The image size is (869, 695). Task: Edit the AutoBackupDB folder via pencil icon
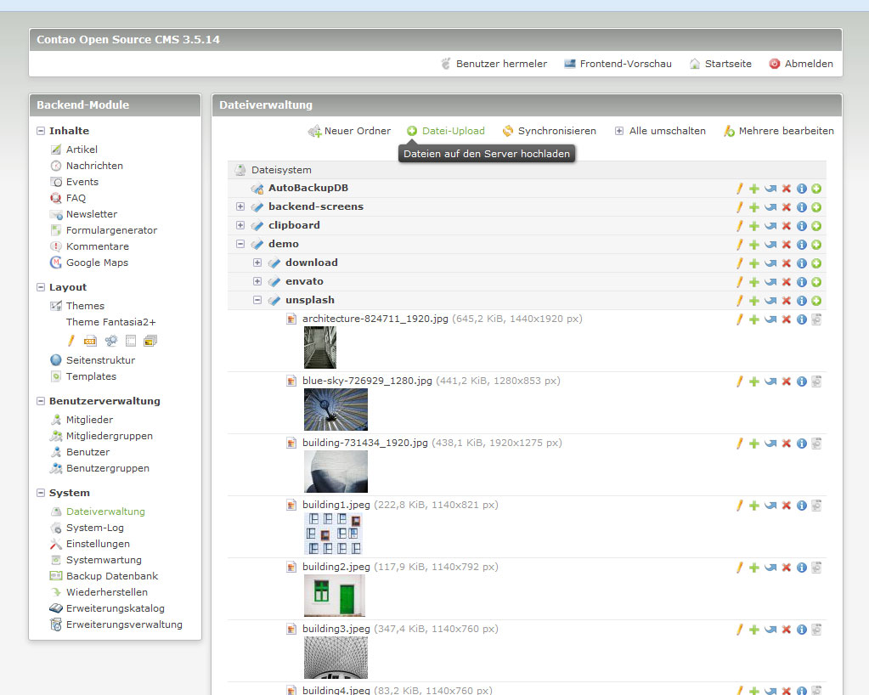(739, 188)
